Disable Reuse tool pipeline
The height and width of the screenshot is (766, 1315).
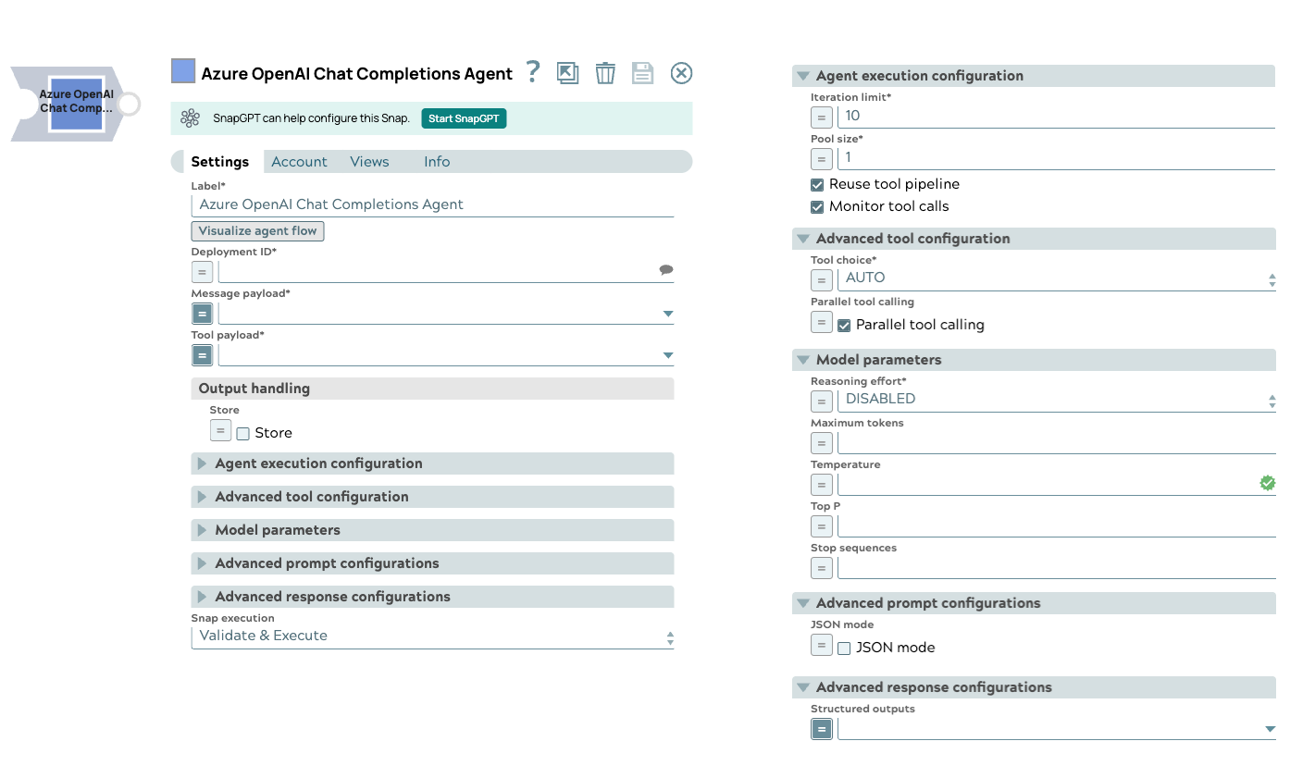(x=816, y=184)
